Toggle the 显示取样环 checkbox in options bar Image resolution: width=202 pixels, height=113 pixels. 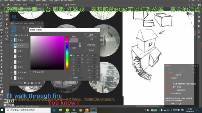66,5
